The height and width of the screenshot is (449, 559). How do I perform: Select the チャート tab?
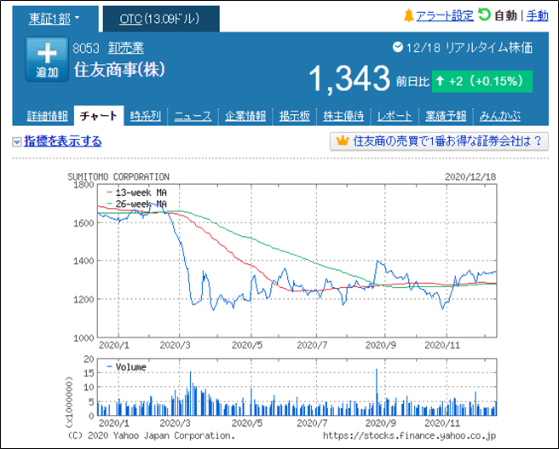[98, 116]
